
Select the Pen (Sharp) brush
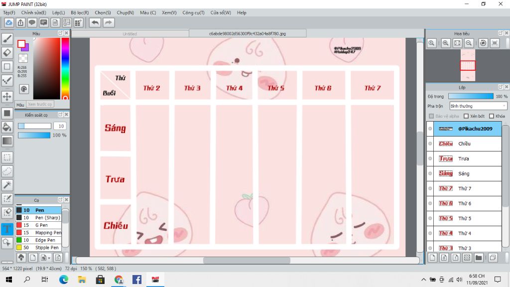coord(38,218)
